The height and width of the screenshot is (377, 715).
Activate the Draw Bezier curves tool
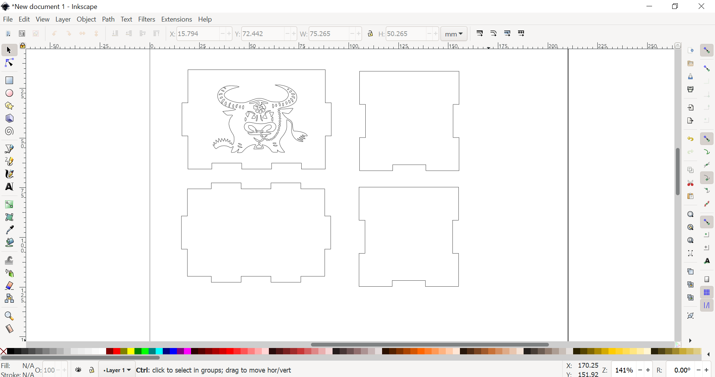coord(9,149)
